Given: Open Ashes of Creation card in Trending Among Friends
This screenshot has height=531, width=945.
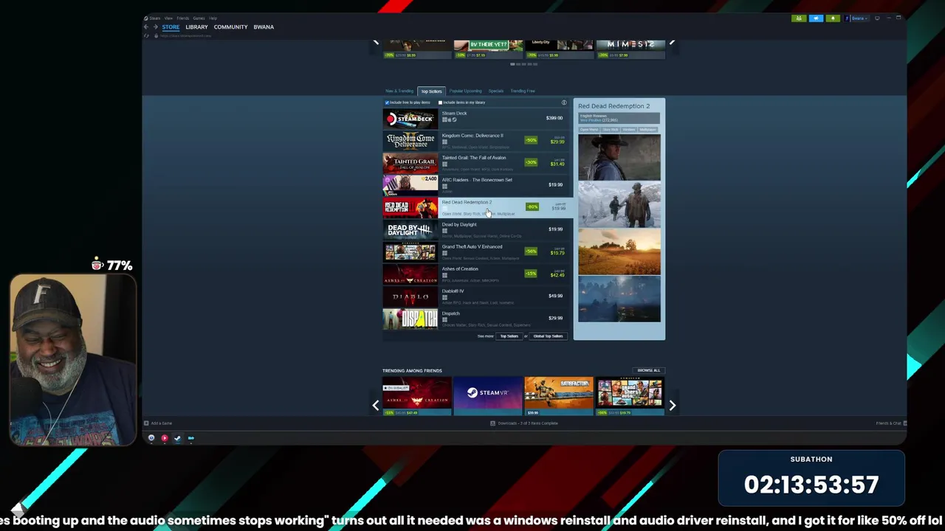Looking at the screenshot, I should pos(416,396).
